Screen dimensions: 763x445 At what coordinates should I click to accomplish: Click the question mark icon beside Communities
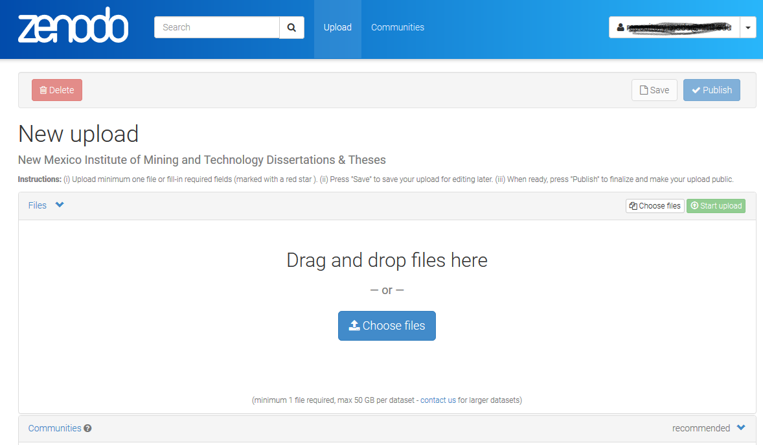click(x=87, y=428)
